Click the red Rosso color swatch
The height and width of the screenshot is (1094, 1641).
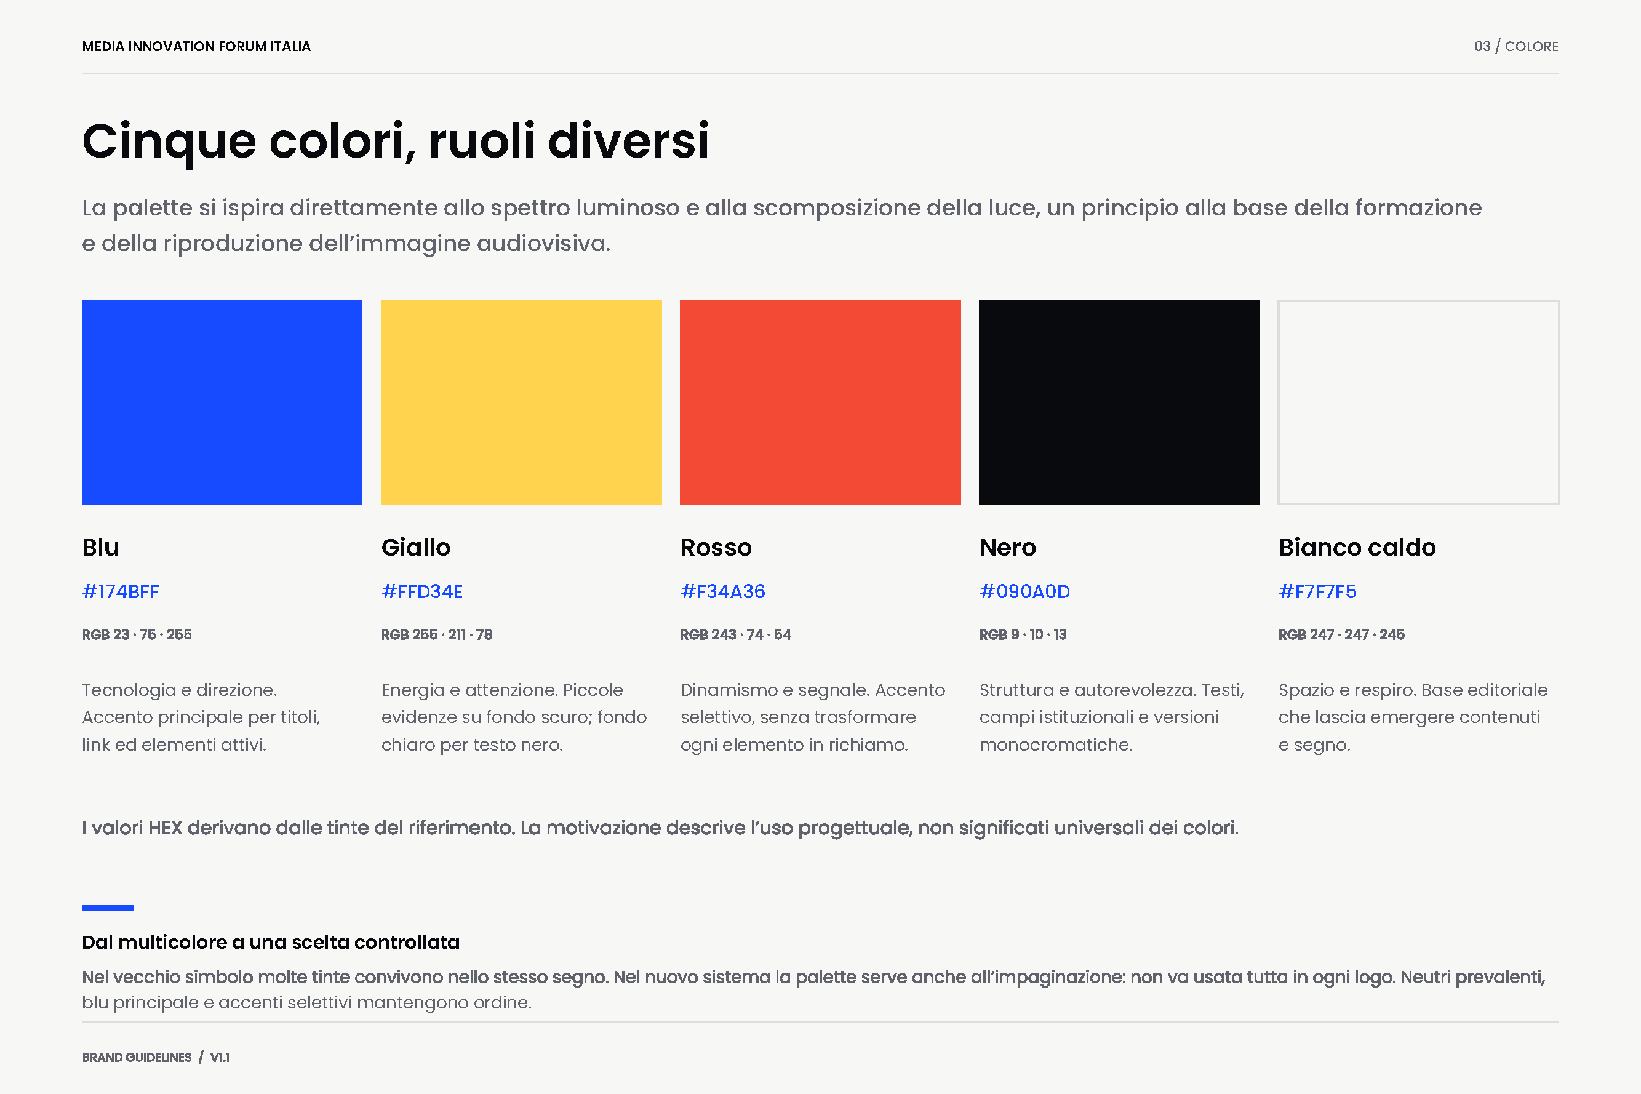pos(820,402)
